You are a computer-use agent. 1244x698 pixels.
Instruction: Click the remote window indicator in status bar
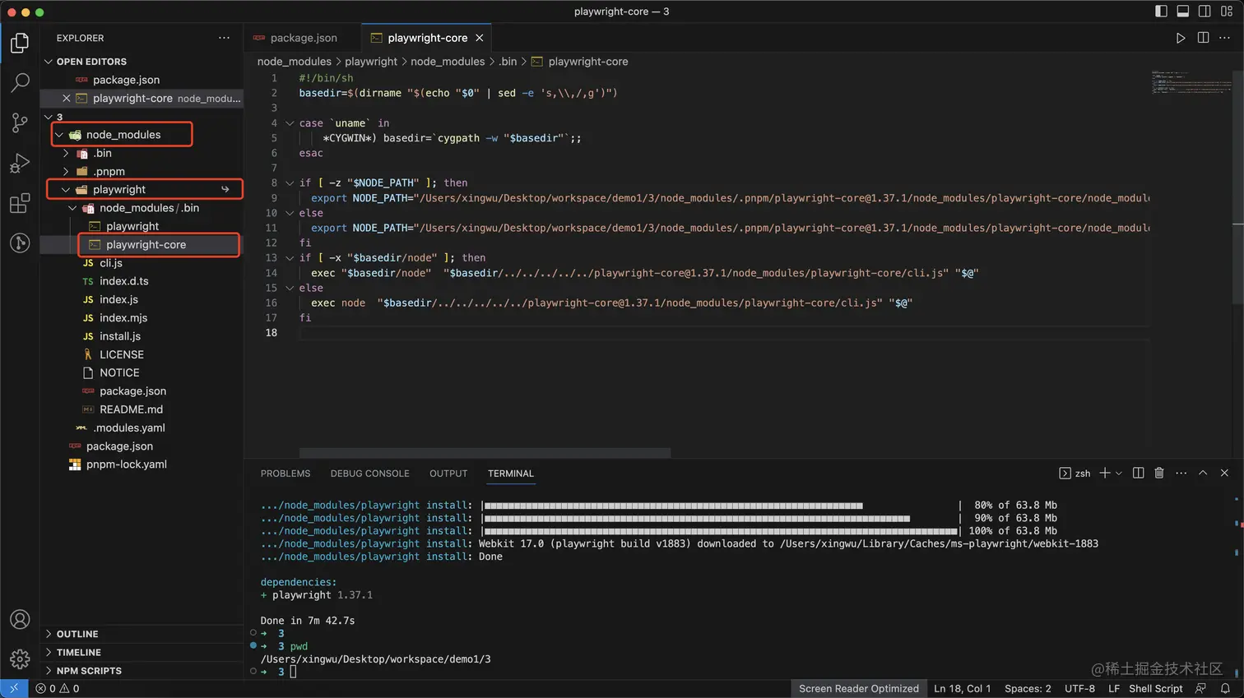14,689
